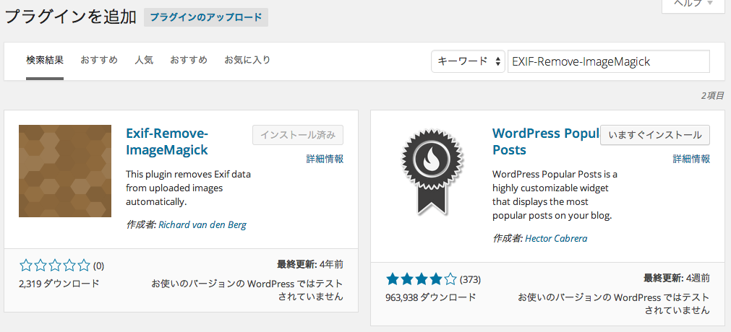Focus the plugin search field with EXIF-Remove-ImageMagick
Viewport: 731px width, 332px height.
pos(608,61)
